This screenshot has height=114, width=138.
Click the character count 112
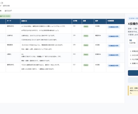coord(74,64)
